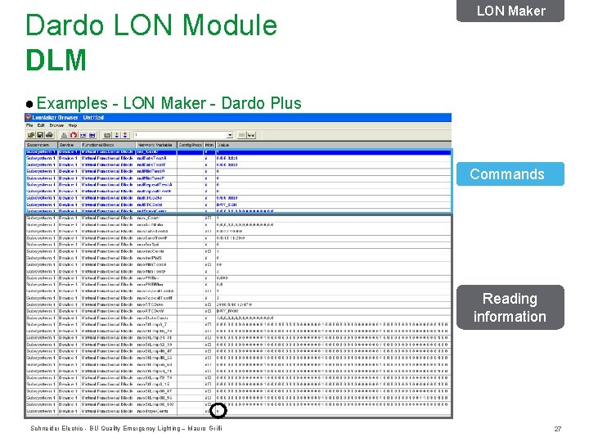Open the Browse menu

point(56,125)
